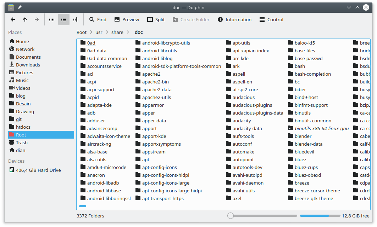Screen dimensions: 377x227
Task: Click the title bar chevron dropdown
Action: point(349,7)
